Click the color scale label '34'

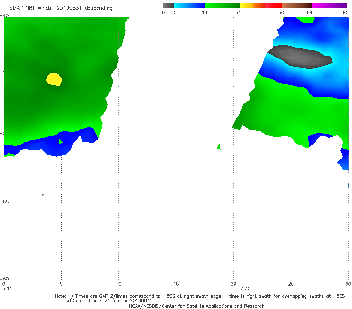click(x=238, y=12)
